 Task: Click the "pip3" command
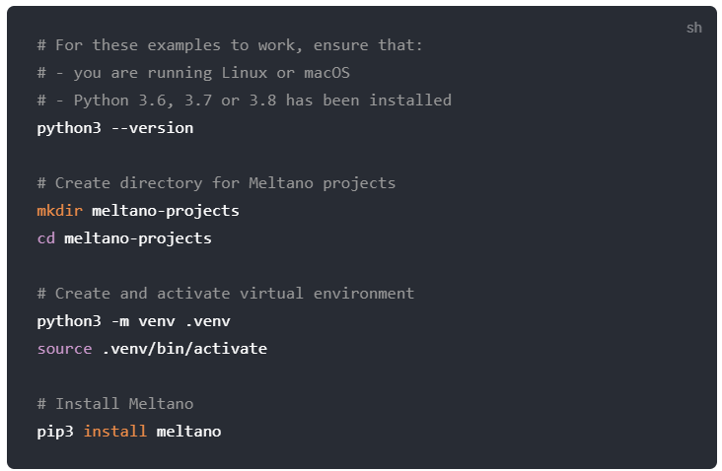coord(55,432)
